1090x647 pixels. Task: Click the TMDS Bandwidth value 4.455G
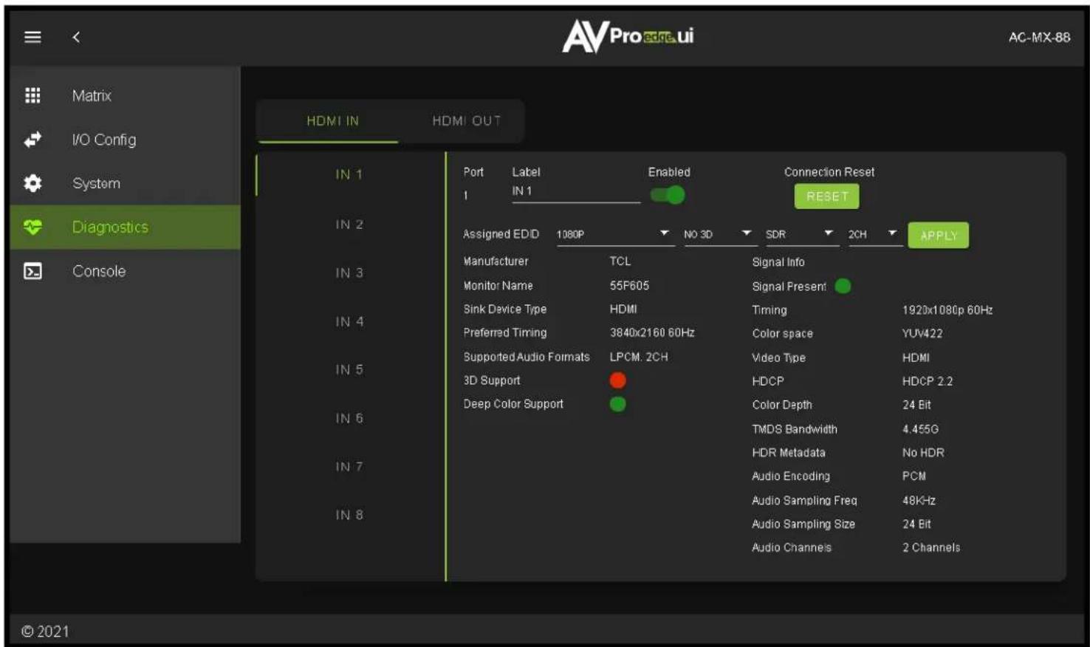920,429
